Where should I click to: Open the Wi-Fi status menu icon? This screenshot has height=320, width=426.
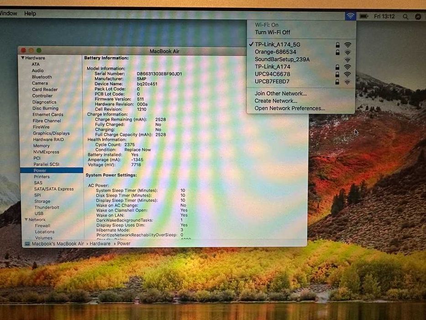click(x=351, y=16)
